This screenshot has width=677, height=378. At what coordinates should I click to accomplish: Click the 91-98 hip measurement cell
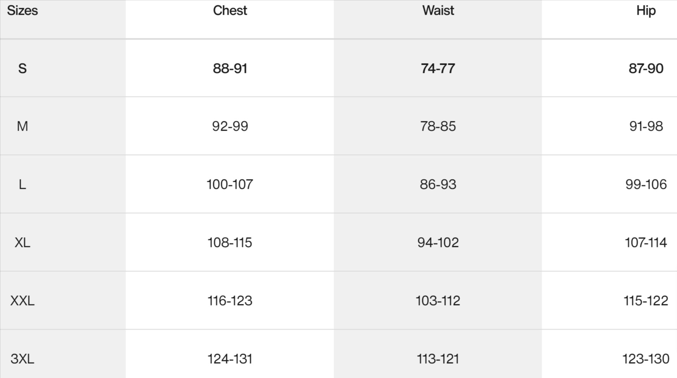[646, 126]
